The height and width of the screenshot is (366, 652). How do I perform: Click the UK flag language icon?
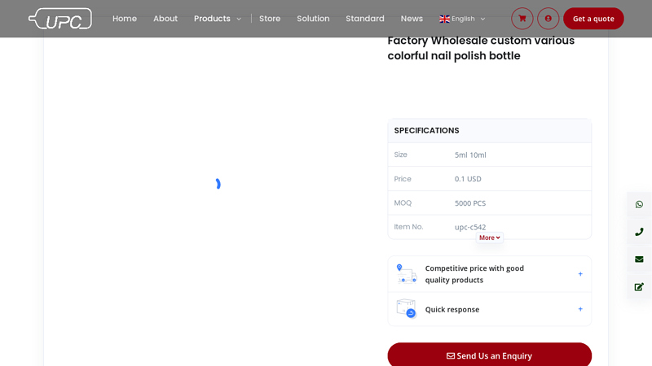point(444,19)
